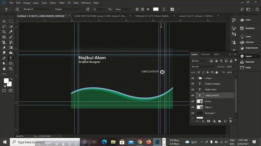The width and height of the screenshot is (261, 146).
Task: Select the Hand tool
Action: point(4,69)
